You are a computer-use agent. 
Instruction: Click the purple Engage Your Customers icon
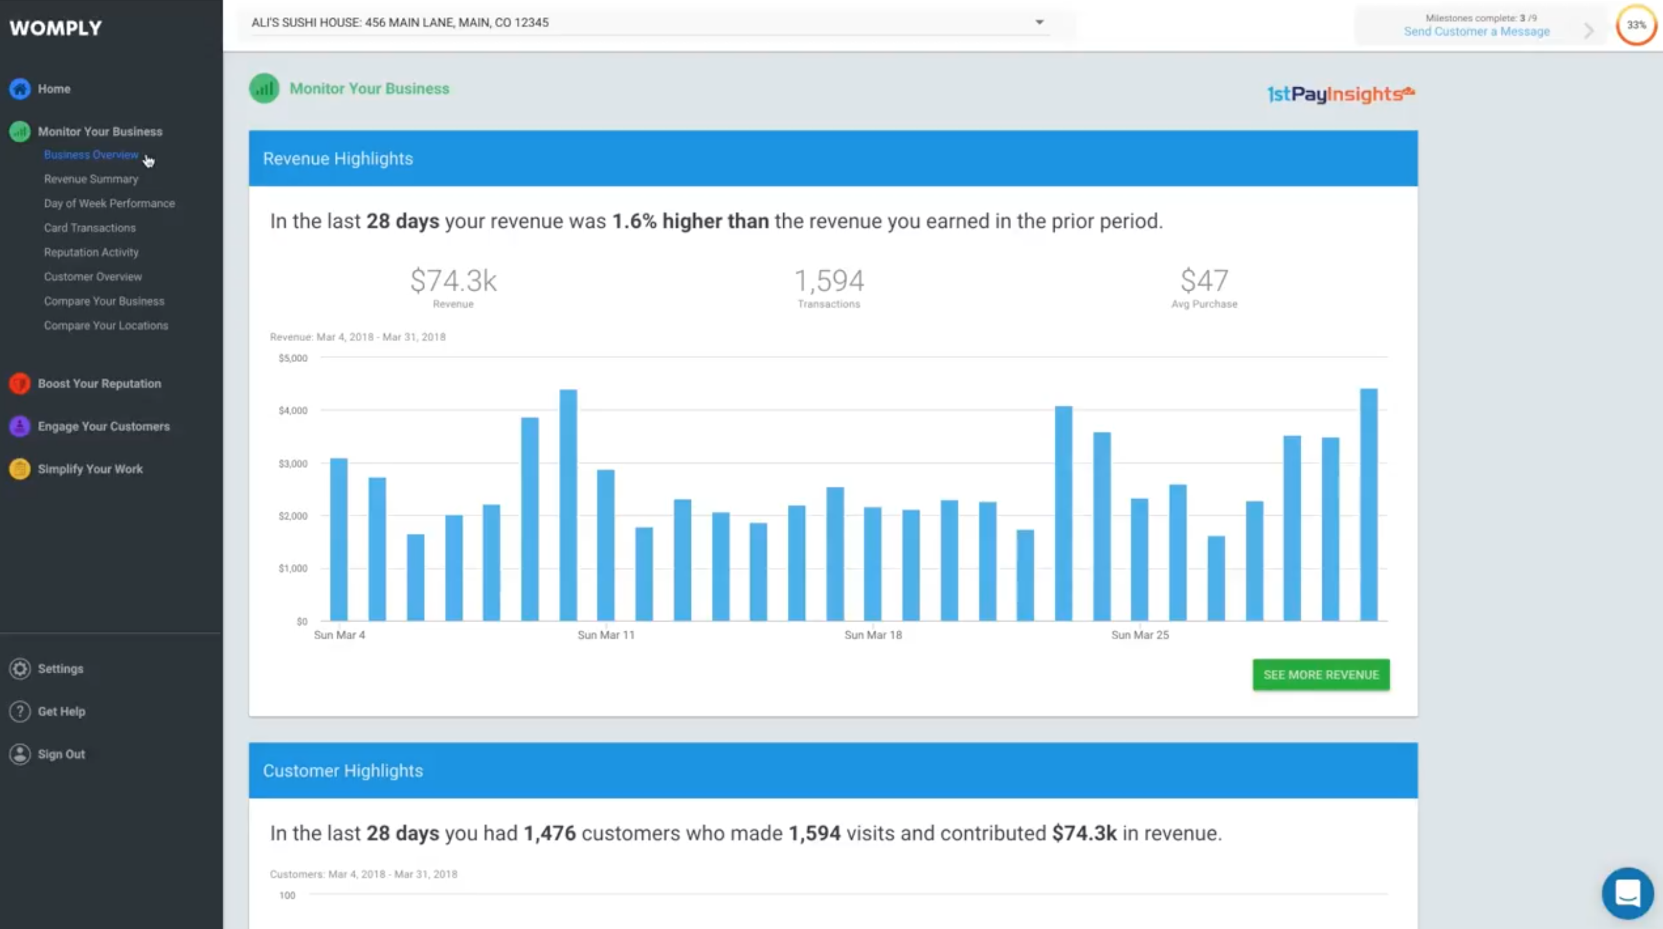tap(19, 426)
